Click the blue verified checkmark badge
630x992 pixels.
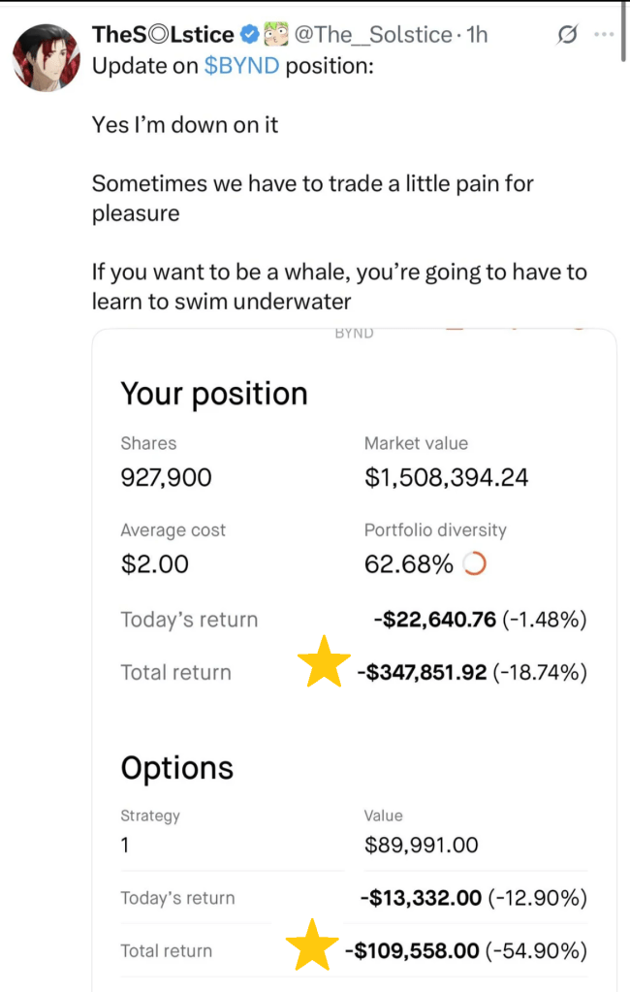[249, 36]
